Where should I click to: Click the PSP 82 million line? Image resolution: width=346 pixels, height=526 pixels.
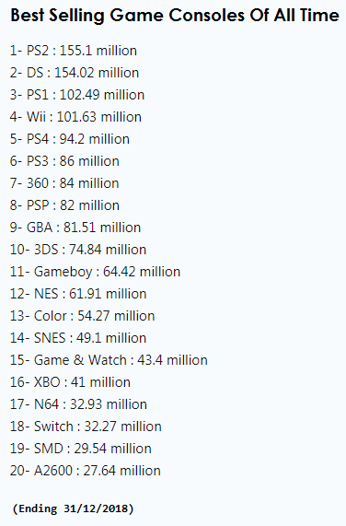point(64,205)
